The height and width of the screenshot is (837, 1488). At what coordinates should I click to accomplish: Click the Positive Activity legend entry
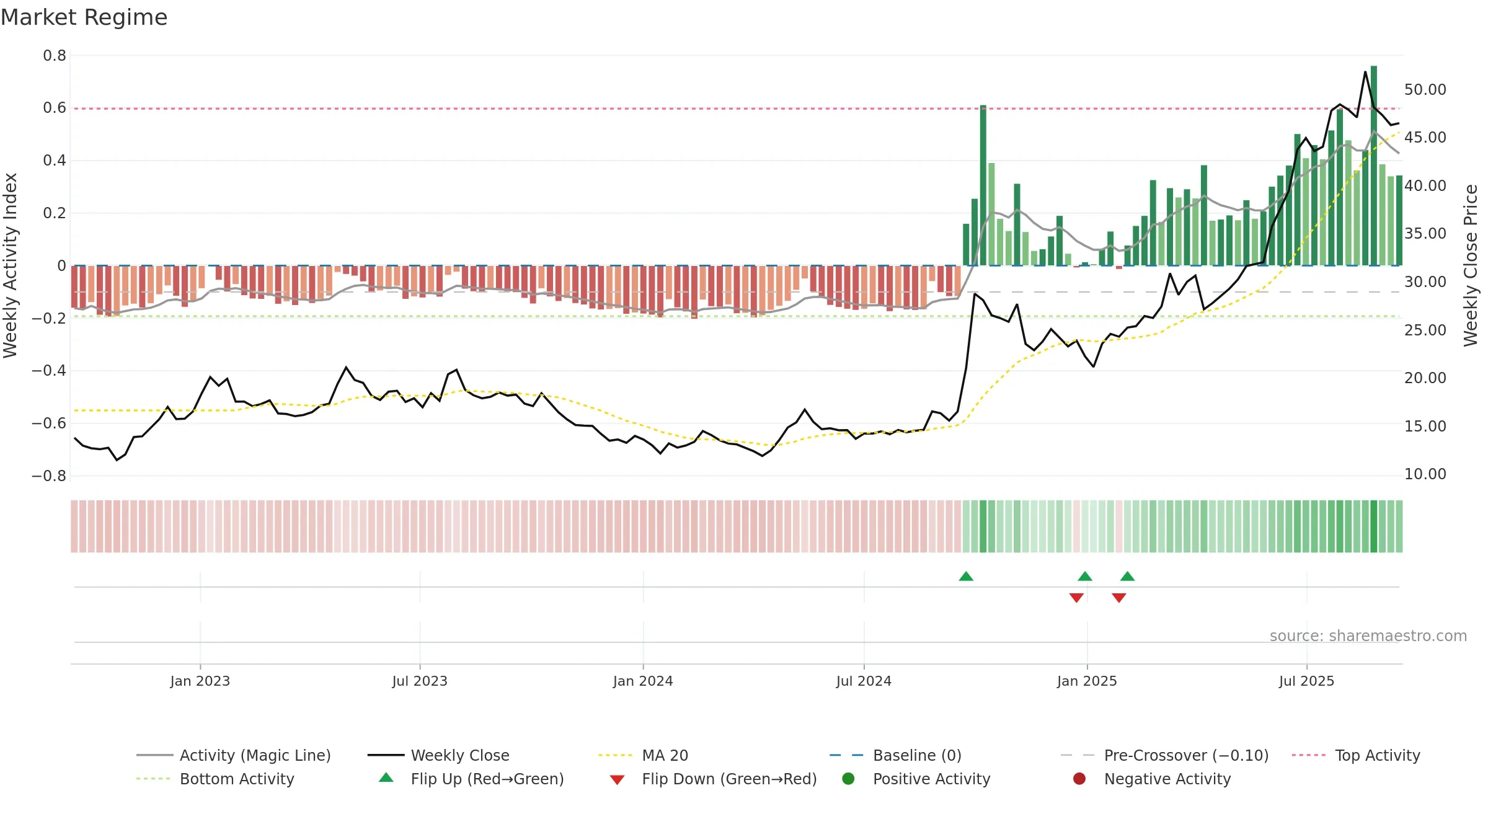(916, 779)
